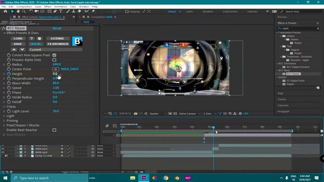Toggle the BCC Ripple fx switch

(4, 28)
